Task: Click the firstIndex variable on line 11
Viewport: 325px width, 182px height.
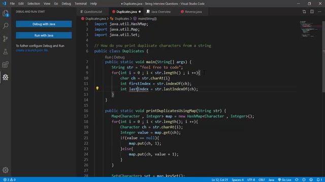Action: 140,83
